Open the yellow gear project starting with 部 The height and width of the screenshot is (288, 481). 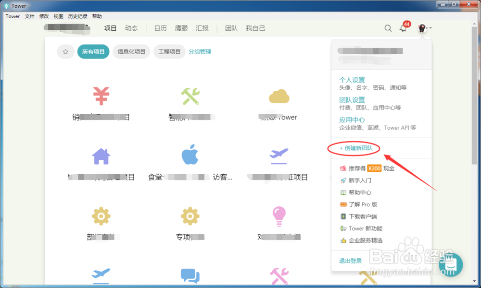(101, 216)
